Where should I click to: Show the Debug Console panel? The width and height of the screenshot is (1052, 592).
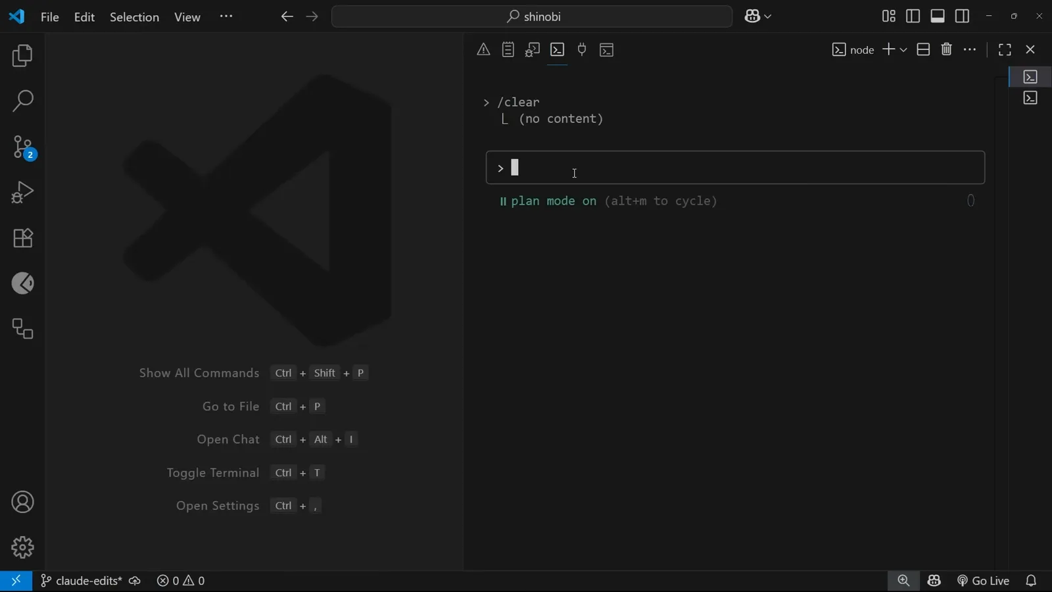533,49
